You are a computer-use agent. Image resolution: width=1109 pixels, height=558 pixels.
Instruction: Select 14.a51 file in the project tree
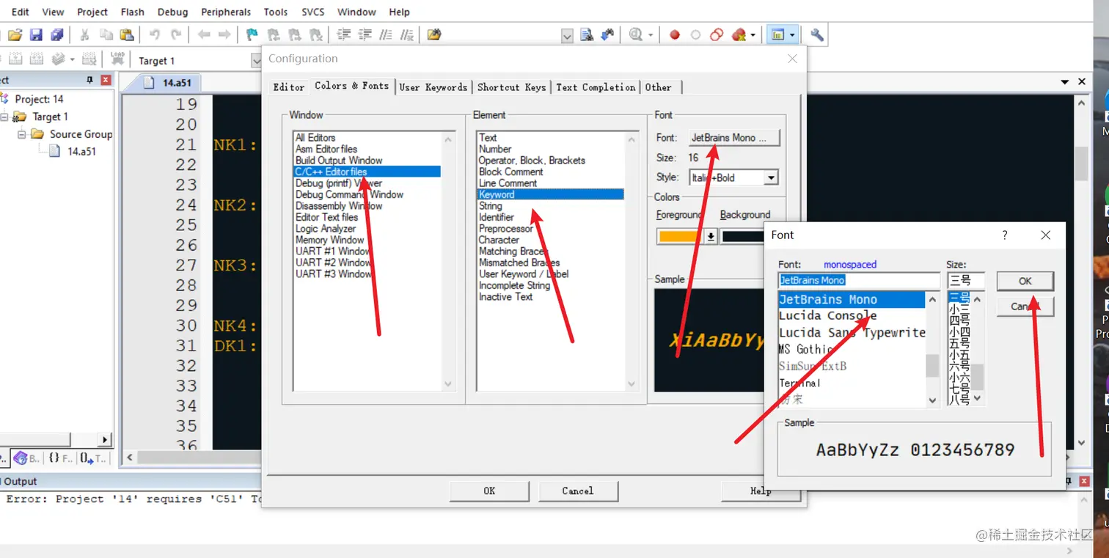point(81,152)
